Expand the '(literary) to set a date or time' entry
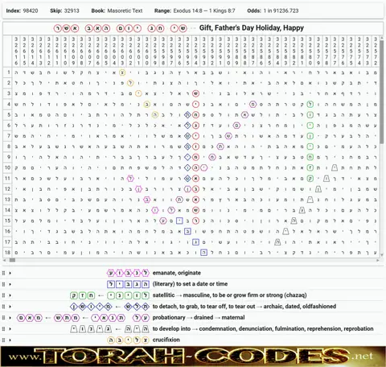The image size is (386, 367). 10,284
